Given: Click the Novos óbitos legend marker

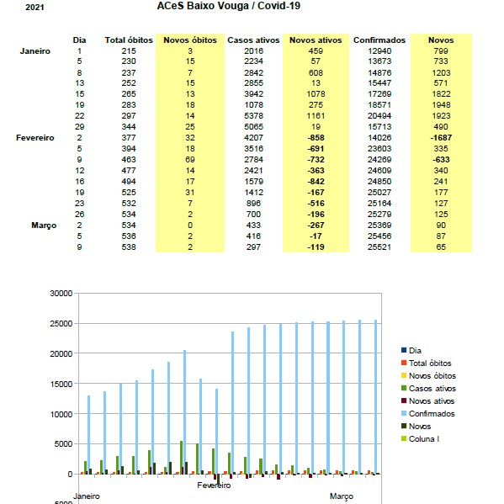Looking at the screenshot, I should coord(404,375).
